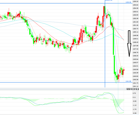The height and width of the screenshot is (115, 139).
Task: Click price axis value 1246.76
Action: (135, 52)
